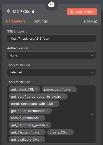Viewport: 103px width, 145px height.
Task: Click the SSE Endpoint URL field
Action: pyautogui.click(x=51, y=38)
